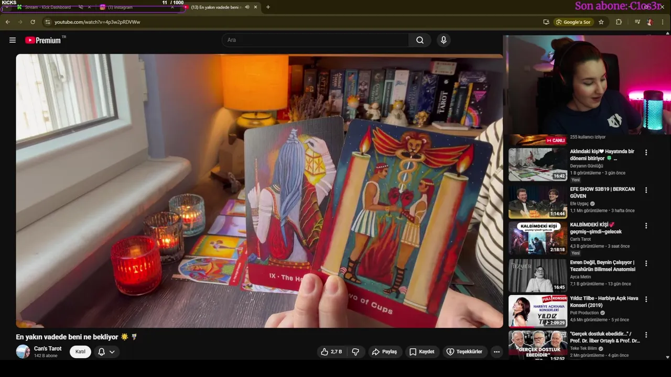Screen dimensions: 671x377
Task: Open options for 'Gerçek dostluk ebedidir' video
Action: (x=646, y=335)
